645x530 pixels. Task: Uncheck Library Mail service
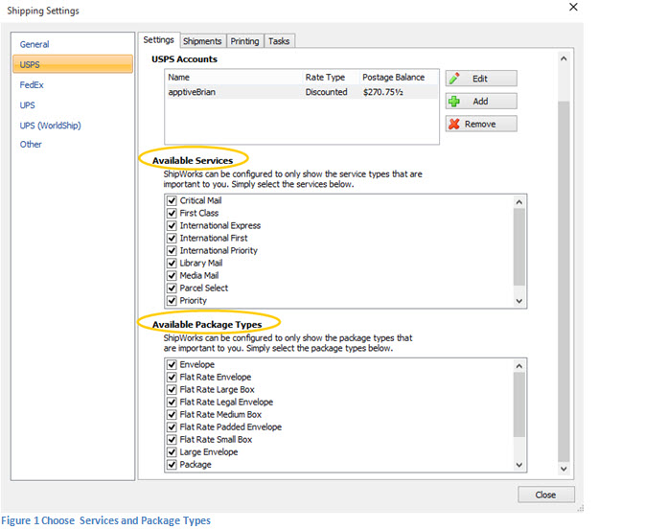pyautogui.click(x=172, y=263)
